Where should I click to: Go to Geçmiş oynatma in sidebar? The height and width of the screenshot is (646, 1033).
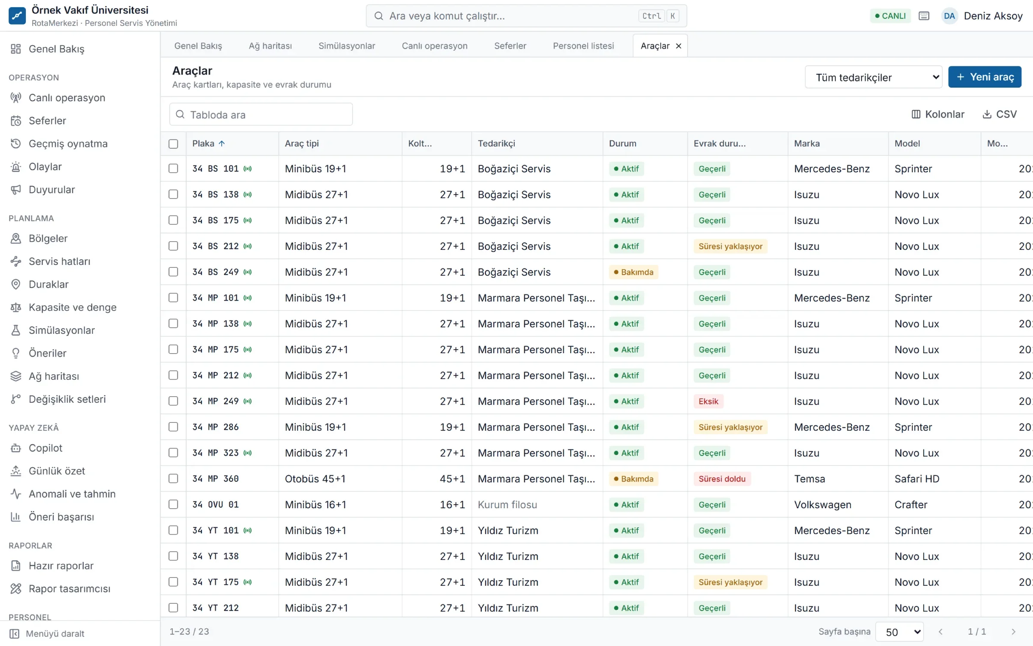pos(80,144)
